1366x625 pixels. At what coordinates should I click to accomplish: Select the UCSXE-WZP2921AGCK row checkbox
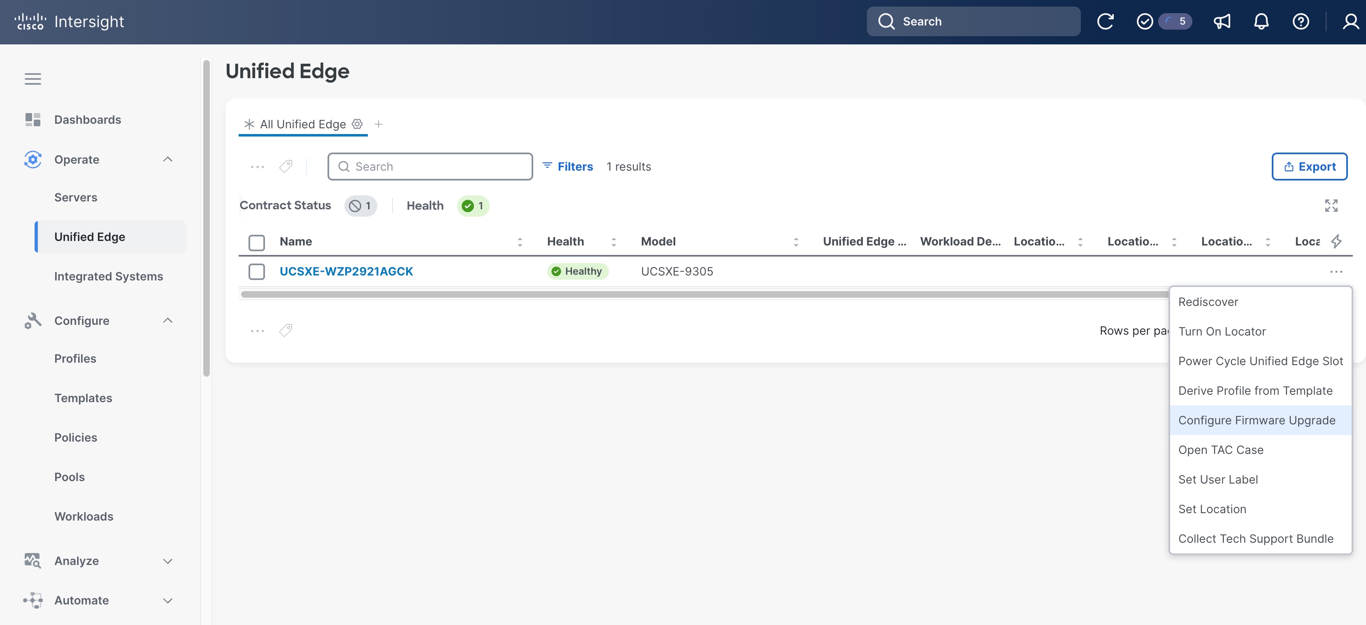click(257, 272)
